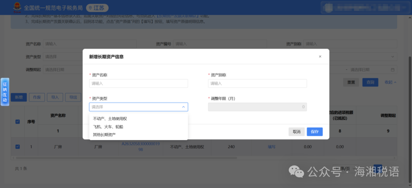Collapse the 资产类型 dropdown chevron in dialog
This screenshot has width=412, height=188.
pos(183,107)
